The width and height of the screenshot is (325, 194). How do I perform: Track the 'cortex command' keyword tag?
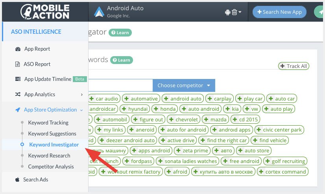click(x=283, y=172)
